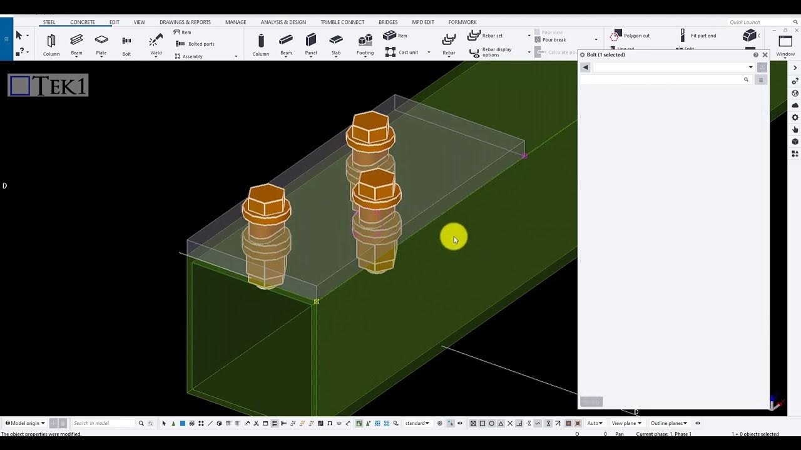Expand the Rebar set dropdown arrow

coord(529,36)
